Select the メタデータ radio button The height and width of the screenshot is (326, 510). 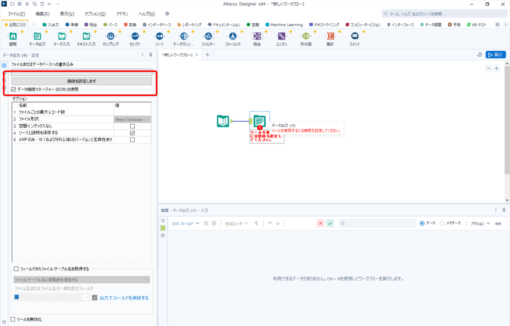pos(442,223)
